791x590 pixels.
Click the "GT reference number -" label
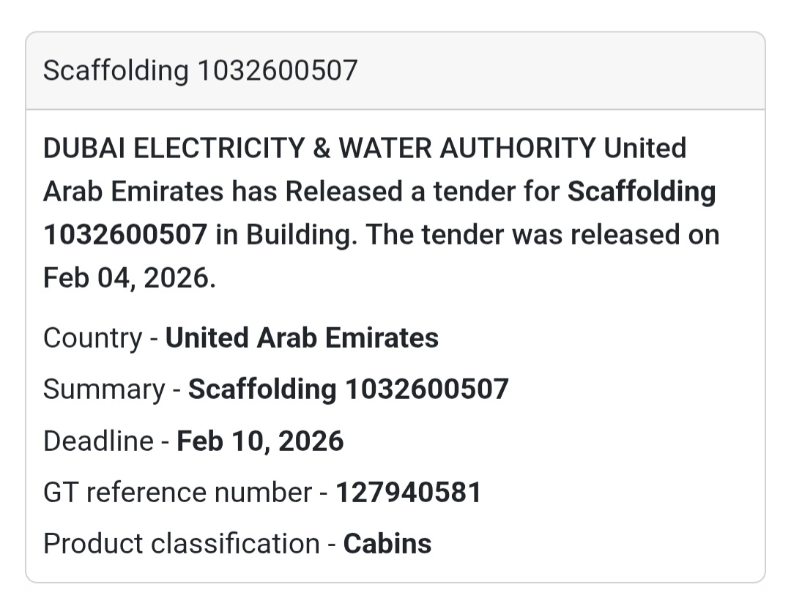coord(186,492)
